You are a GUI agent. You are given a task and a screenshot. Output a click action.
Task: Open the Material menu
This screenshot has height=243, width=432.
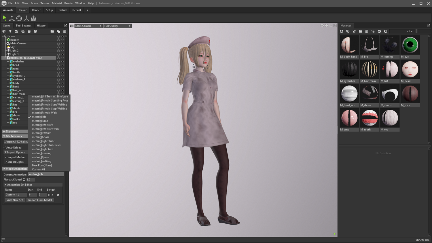click(x=57, y=3)
